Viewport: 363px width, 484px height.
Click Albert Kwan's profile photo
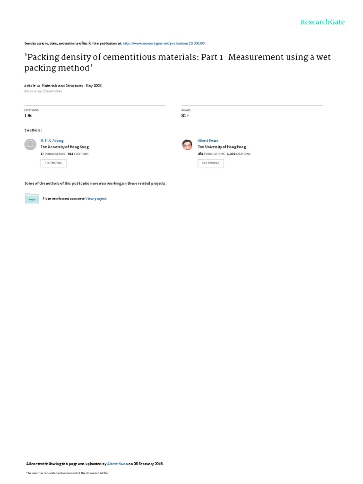pyautogui.click(x=187, y=145)
